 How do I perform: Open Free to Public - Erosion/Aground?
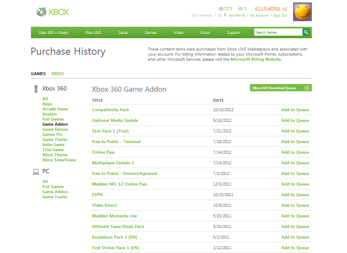click(x=125, y=174)
